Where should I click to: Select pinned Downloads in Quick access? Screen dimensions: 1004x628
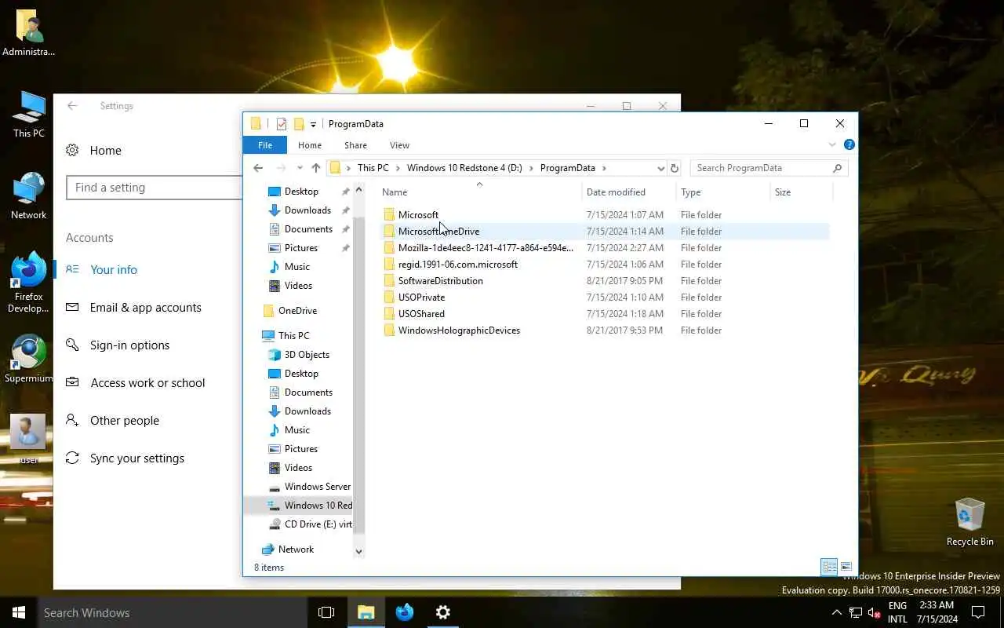click(x=307, y=210)
